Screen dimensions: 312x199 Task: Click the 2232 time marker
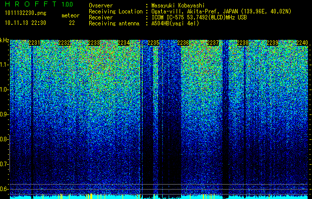pyautogui.click(x=64, y=43)
